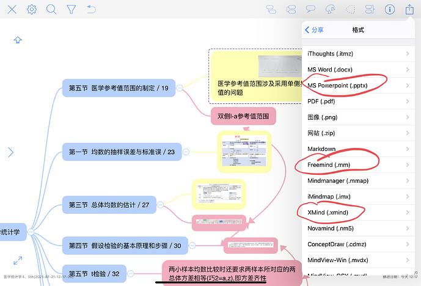Collapse the root 统计学 branch
Screen dimensions: 421x286
point(31,232)
